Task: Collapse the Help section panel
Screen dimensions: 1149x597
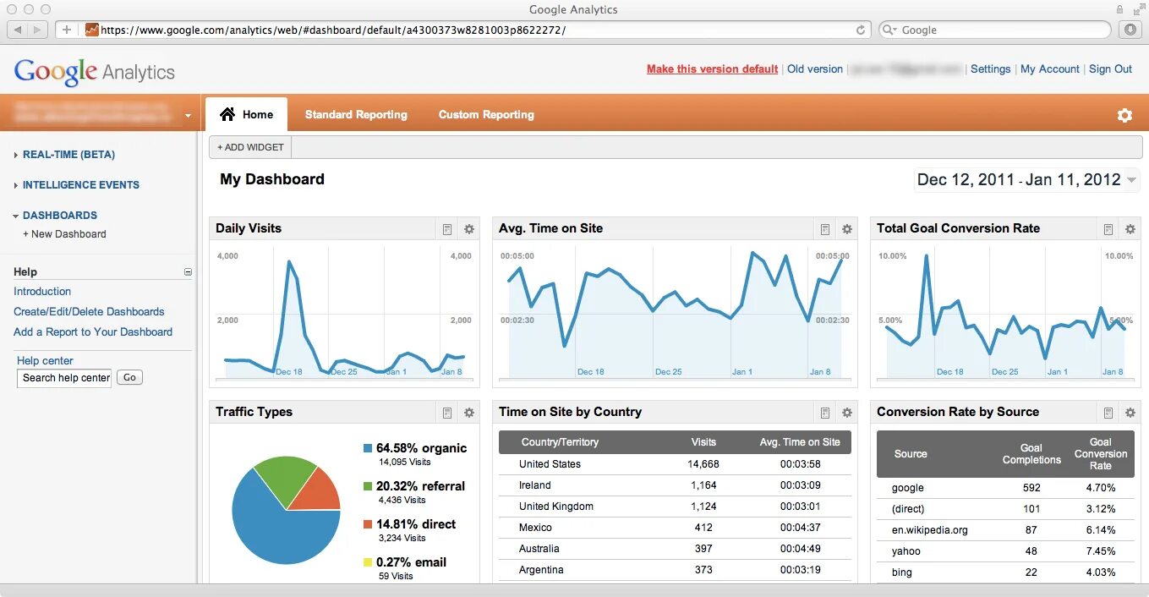Action: pos(188,271)
